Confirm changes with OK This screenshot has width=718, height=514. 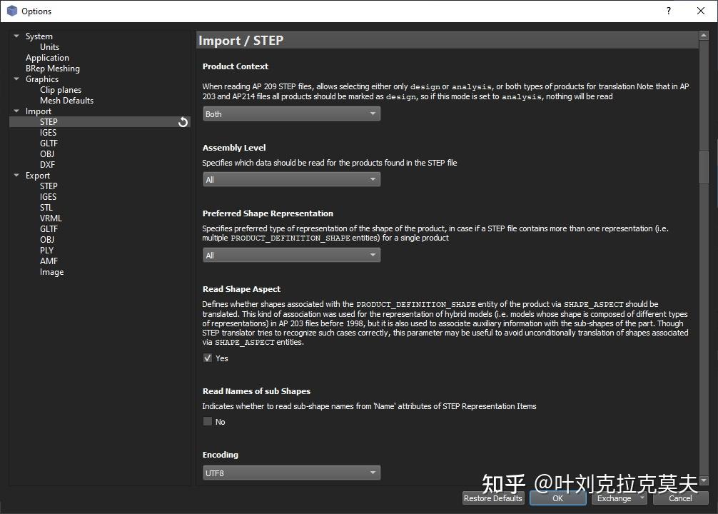point(557,498)
